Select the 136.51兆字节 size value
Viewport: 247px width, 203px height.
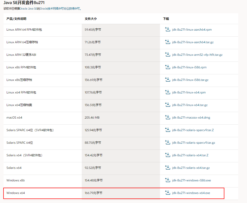[93, 105]
